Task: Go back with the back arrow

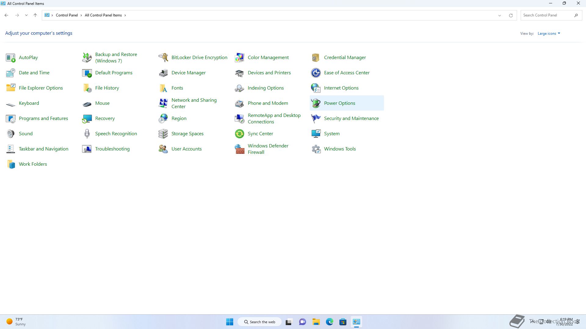Action: [x=6, y=15]
